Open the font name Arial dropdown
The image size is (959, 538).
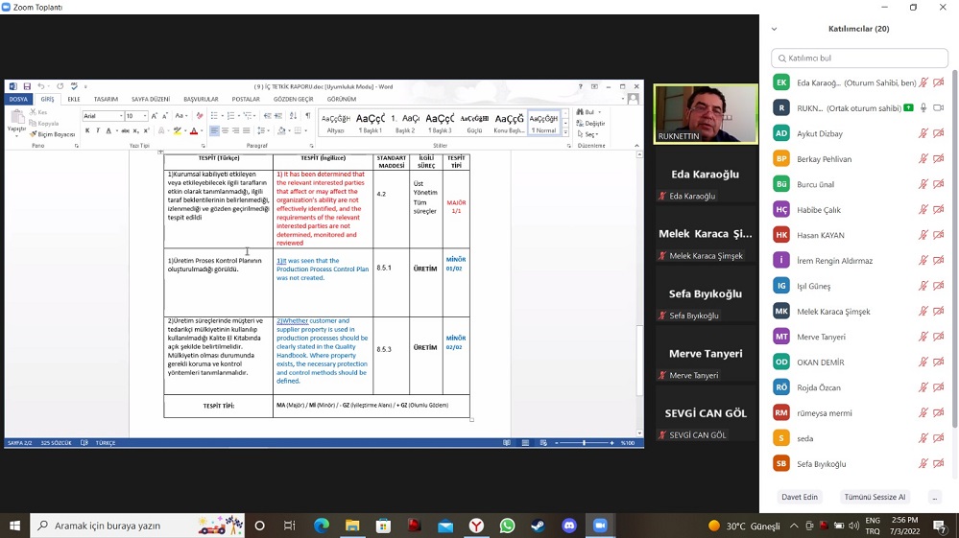pos(119,116)
